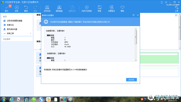Click the 撤销 (undo) arrow icon
181x102 pixels.
tap(26, 7)
